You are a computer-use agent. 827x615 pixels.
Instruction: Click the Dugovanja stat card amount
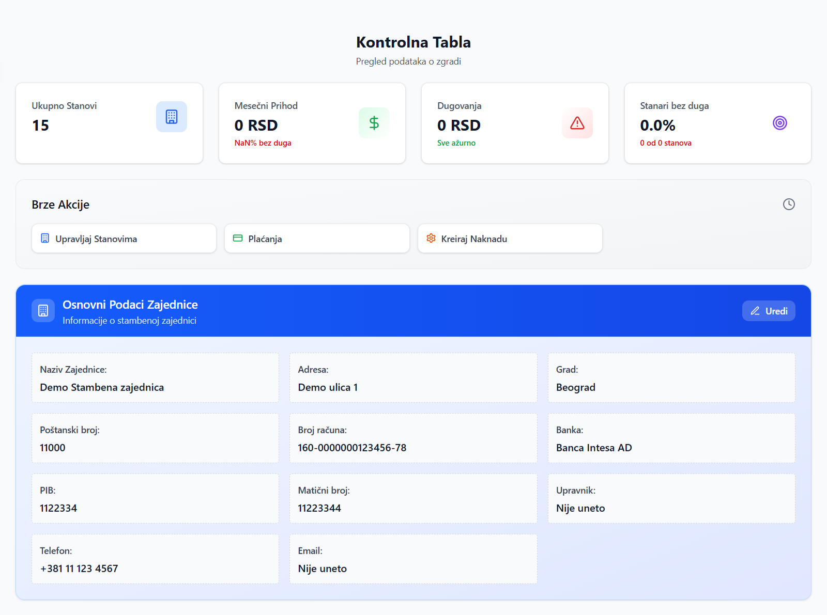click(x=459, y=125)
